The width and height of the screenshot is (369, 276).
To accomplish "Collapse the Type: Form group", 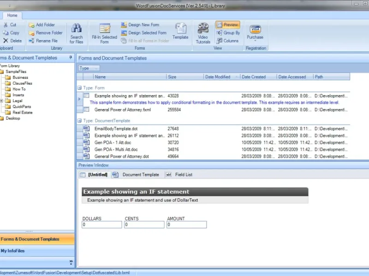I will pos(79,87).
